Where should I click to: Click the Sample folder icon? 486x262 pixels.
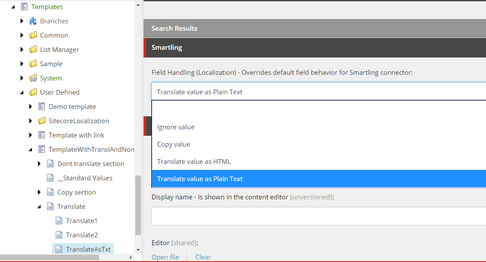(33, 64)
